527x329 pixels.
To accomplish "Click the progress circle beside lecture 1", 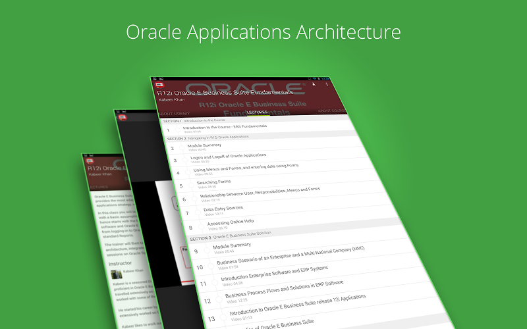I will tap(177, 130).
